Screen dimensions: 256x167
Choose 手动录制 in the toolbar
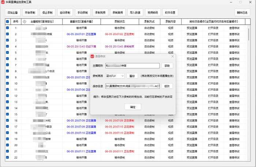83,12
